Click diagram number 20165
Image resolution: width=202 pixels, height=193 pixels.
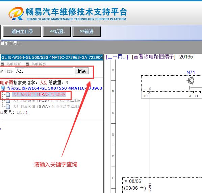pos(186,57)
